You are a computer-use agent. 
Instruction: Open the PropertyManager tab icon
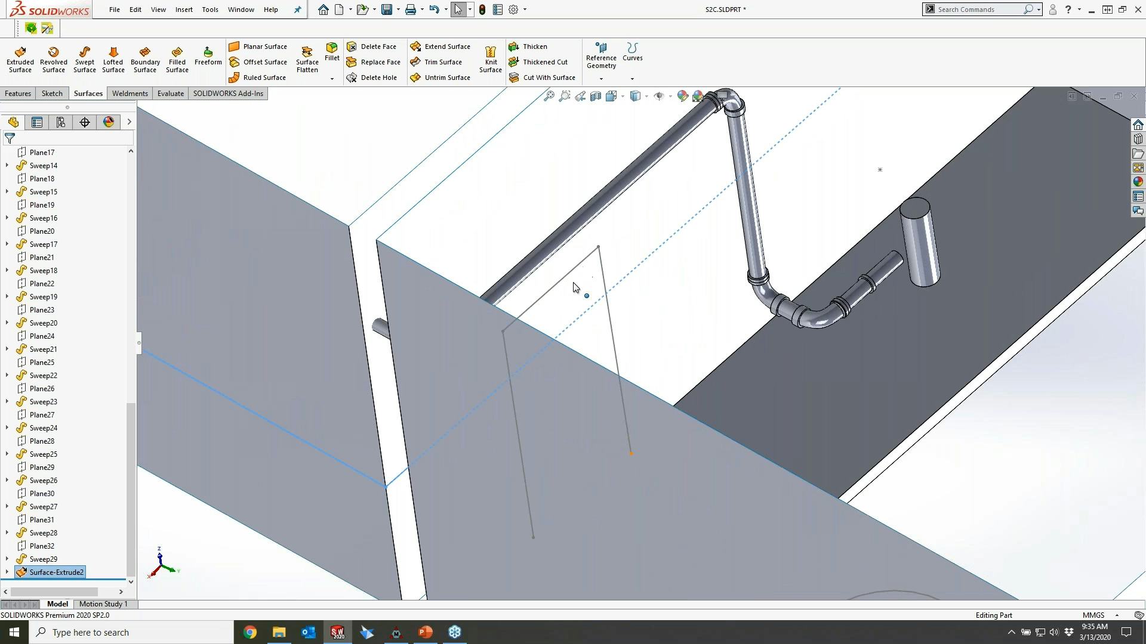37,122
